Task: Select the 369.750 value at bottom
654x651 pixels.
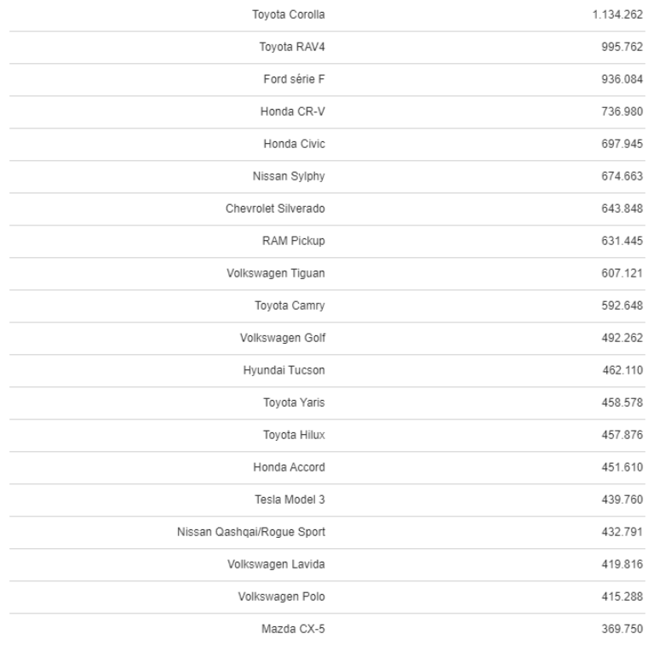Action: (x=624, y=630)
